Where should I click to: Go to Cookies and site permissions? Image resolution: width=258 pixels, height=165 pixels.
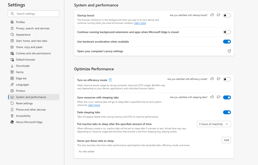click(x=33, y=53)
